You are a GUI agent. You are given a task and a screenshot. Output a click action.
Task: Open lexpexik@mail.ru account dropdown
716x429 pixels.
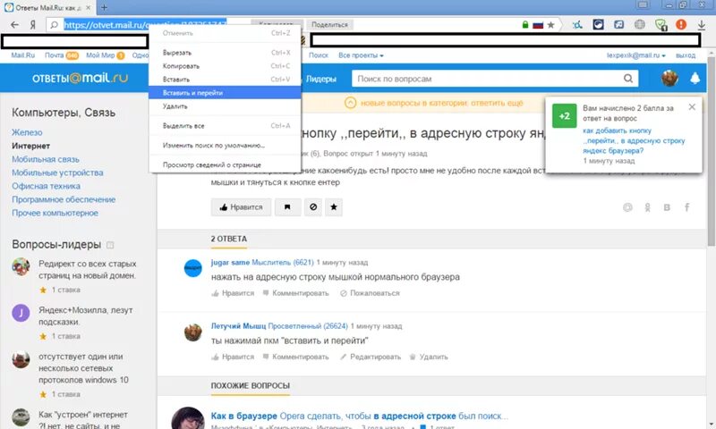(x=636, y=55)
